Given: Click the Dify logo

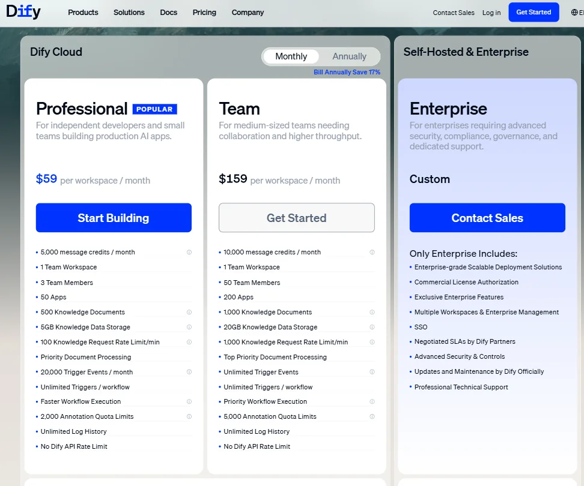Looking at the screenshot, I should click(23, 12).
